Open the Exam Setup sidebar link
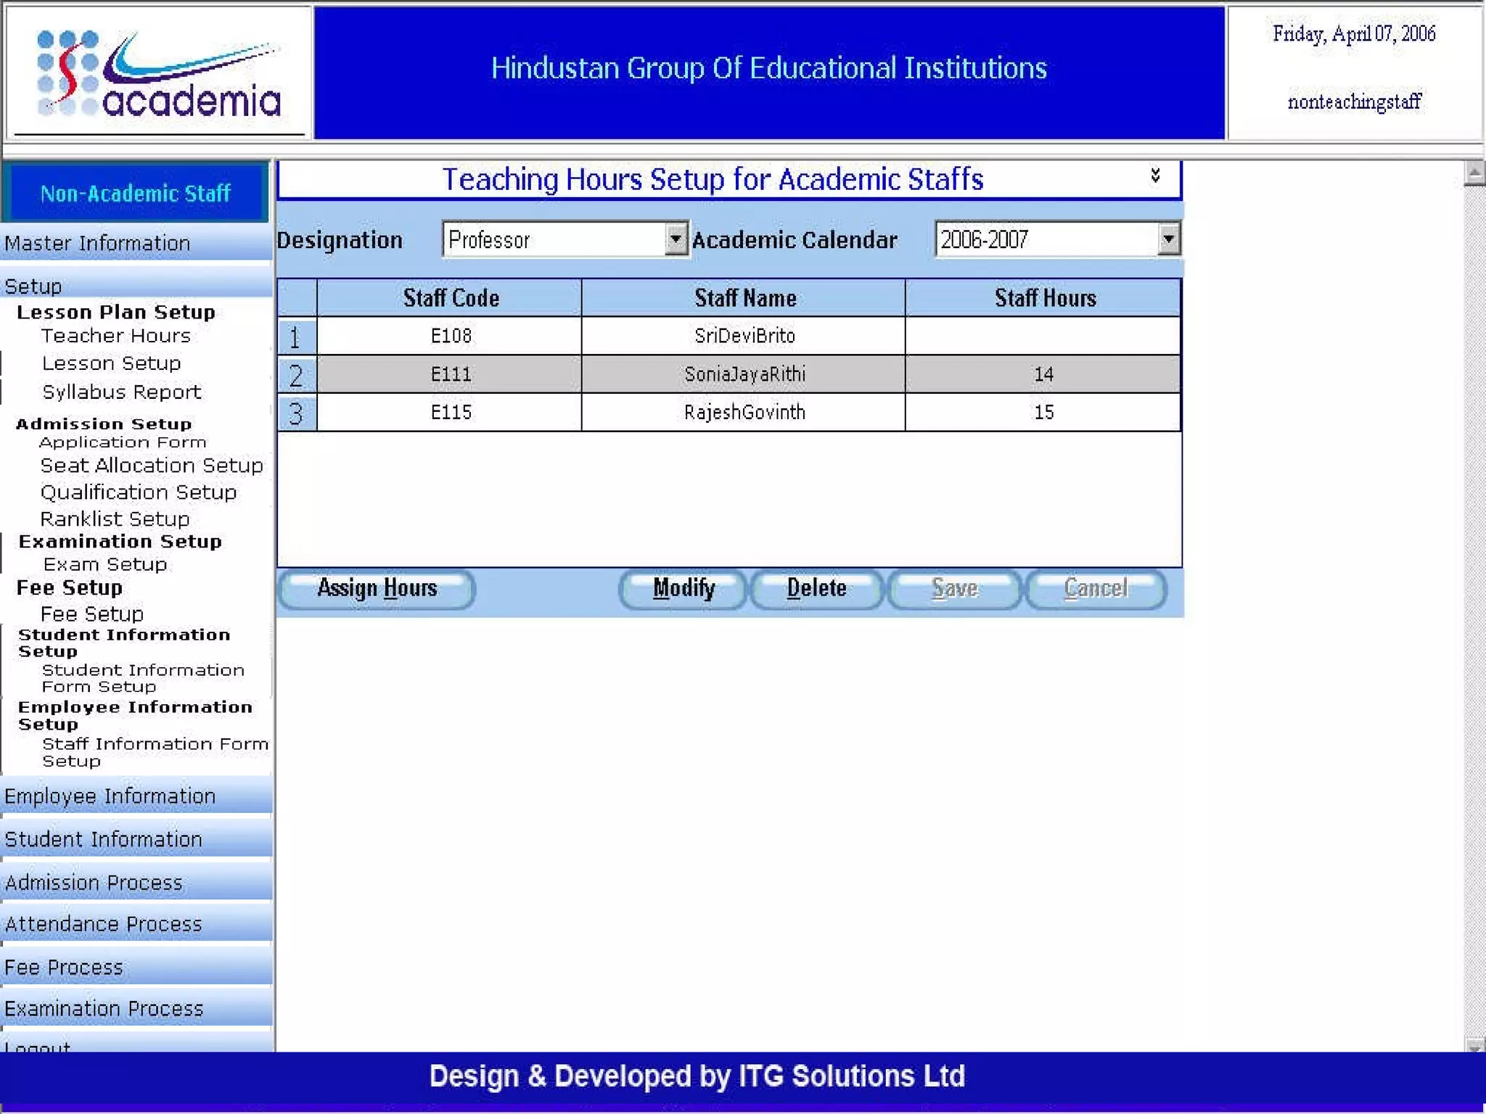 tap(105, 564)
